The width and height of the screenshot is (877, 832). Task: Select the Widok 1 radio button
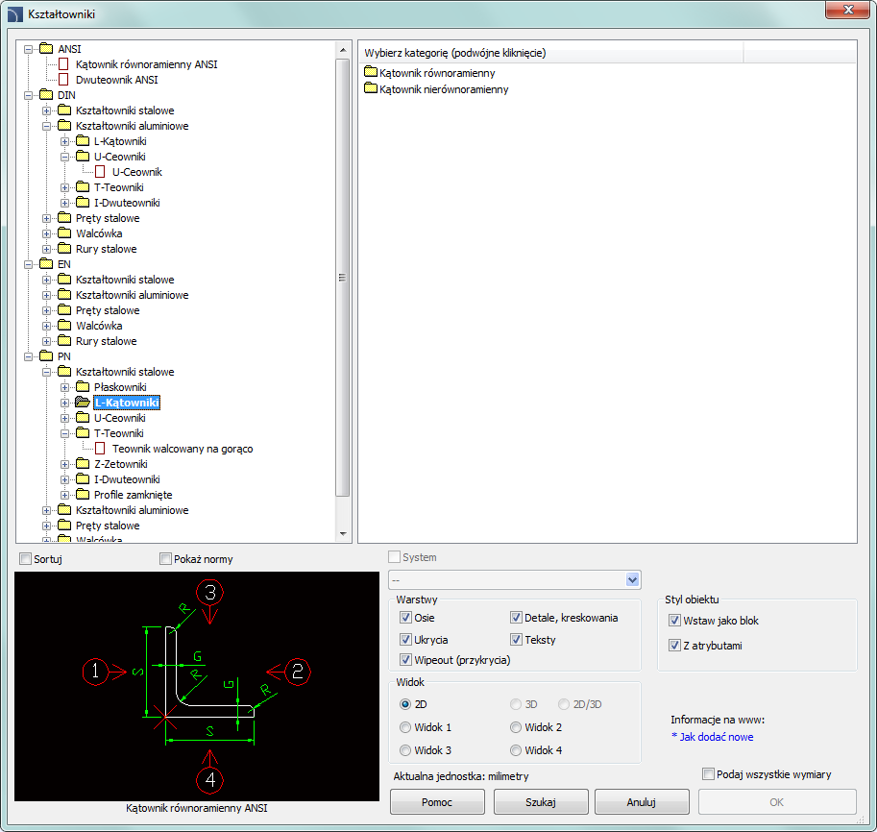(x=405, y=727)
